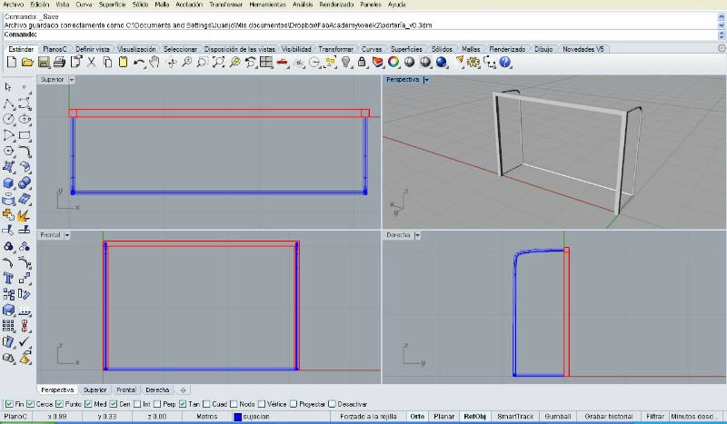Click the Explode starburst icon

click(x=23, y=215)
